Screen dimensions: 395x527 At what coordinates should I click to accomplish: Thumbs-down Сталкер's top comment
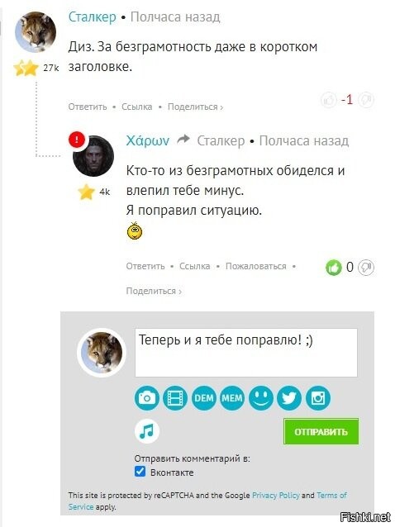coord(366,100)
